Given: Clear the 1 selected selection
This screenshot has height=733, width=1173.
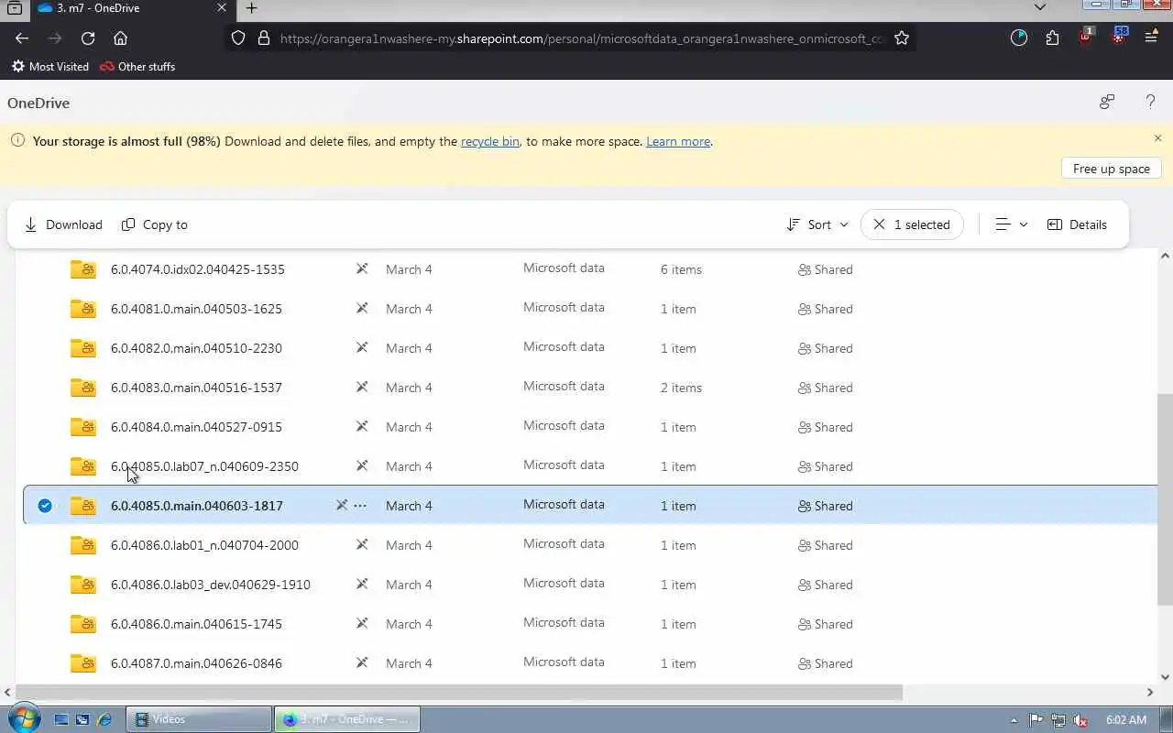Looking at the screenshot, I should [x=912, y=224].
